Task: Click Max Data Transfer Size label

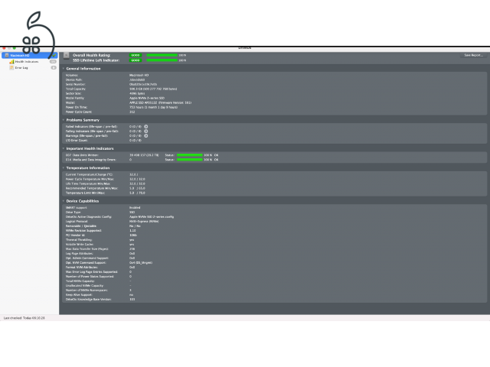Action: (87, 249)
